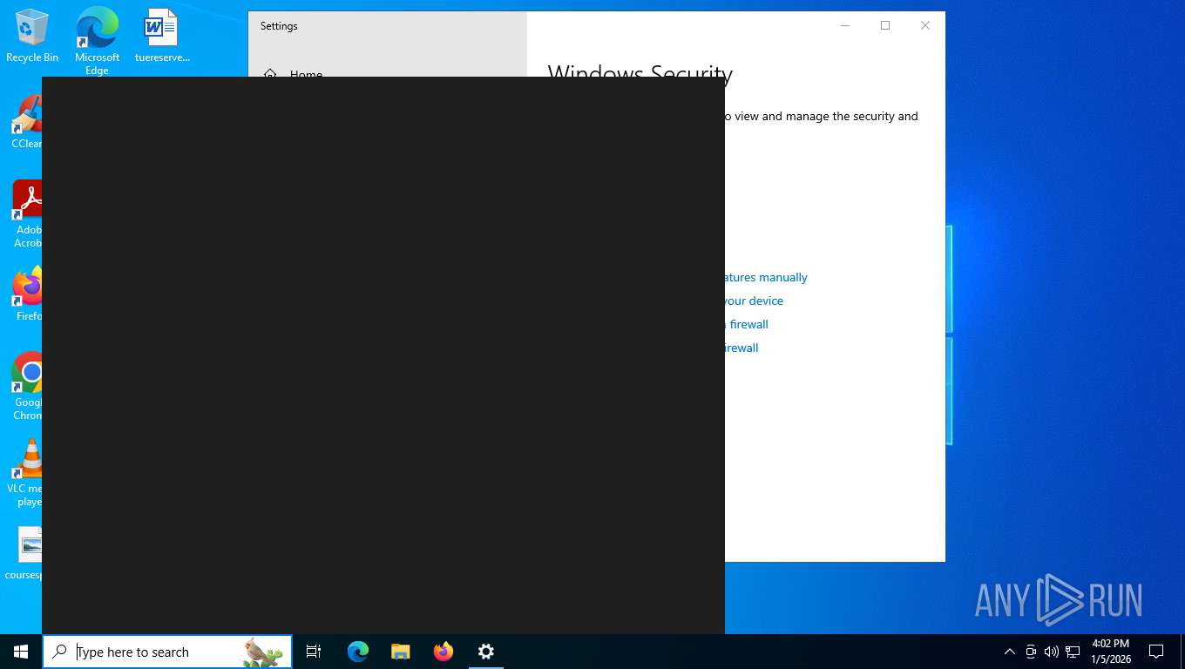Open the CCleaner desktop shortcut
This screenshot has height=669, width=1185.
click(28, 122)
